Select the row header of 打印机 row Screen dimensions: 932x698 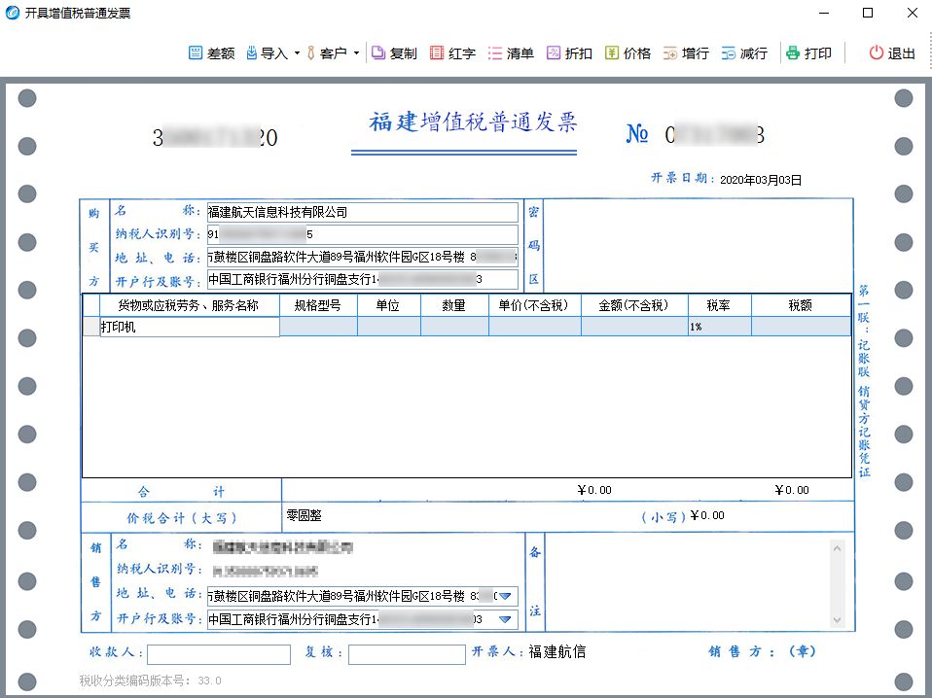point(90,326)
